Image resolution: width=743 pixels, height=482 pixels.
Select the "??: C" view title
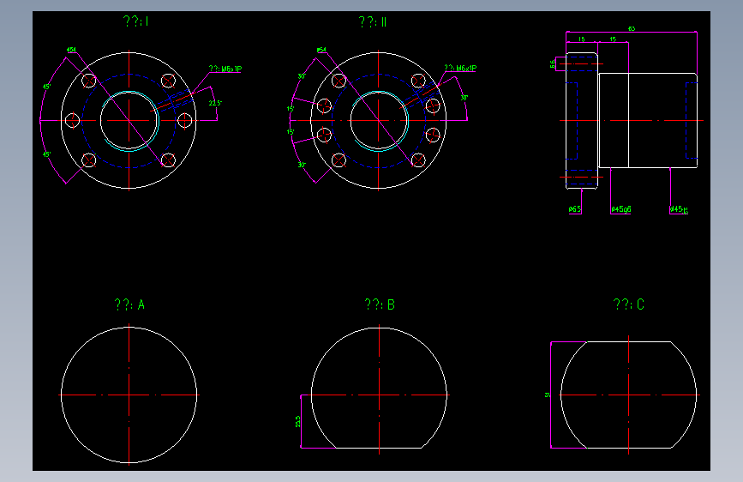click(x=629, y=304)
